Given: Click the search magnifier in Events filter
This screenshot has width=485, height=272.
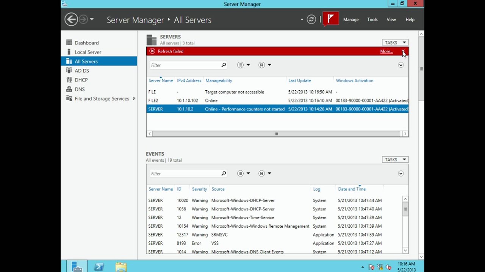Looking at the screenshot, I should [224, 173].
